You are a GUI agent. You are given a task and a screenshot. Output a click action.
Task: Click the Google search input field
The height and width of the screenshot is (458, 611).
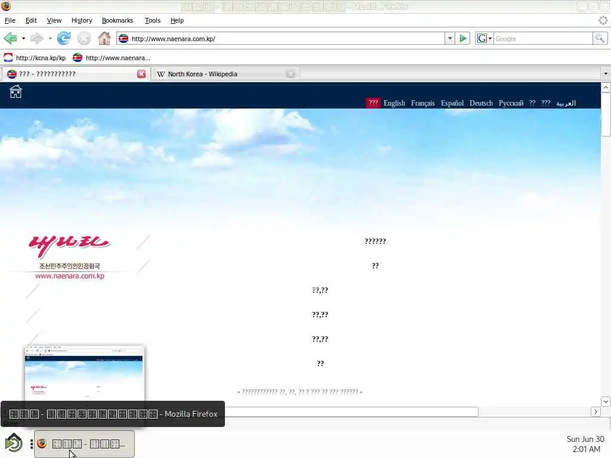point(543,39)
